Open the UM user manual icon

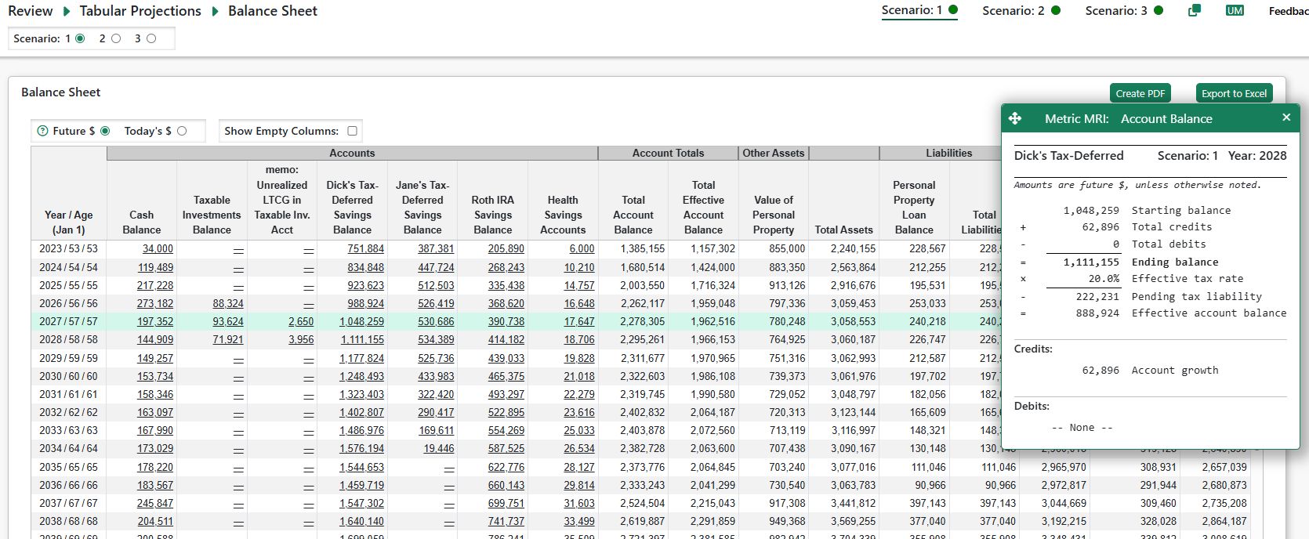tap(1235, 10)
